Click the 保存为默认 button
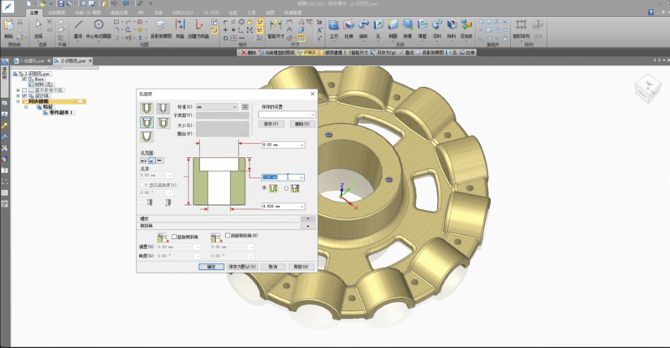The height and width of the screenshot is (348, 670). click(x=242, y=266)
